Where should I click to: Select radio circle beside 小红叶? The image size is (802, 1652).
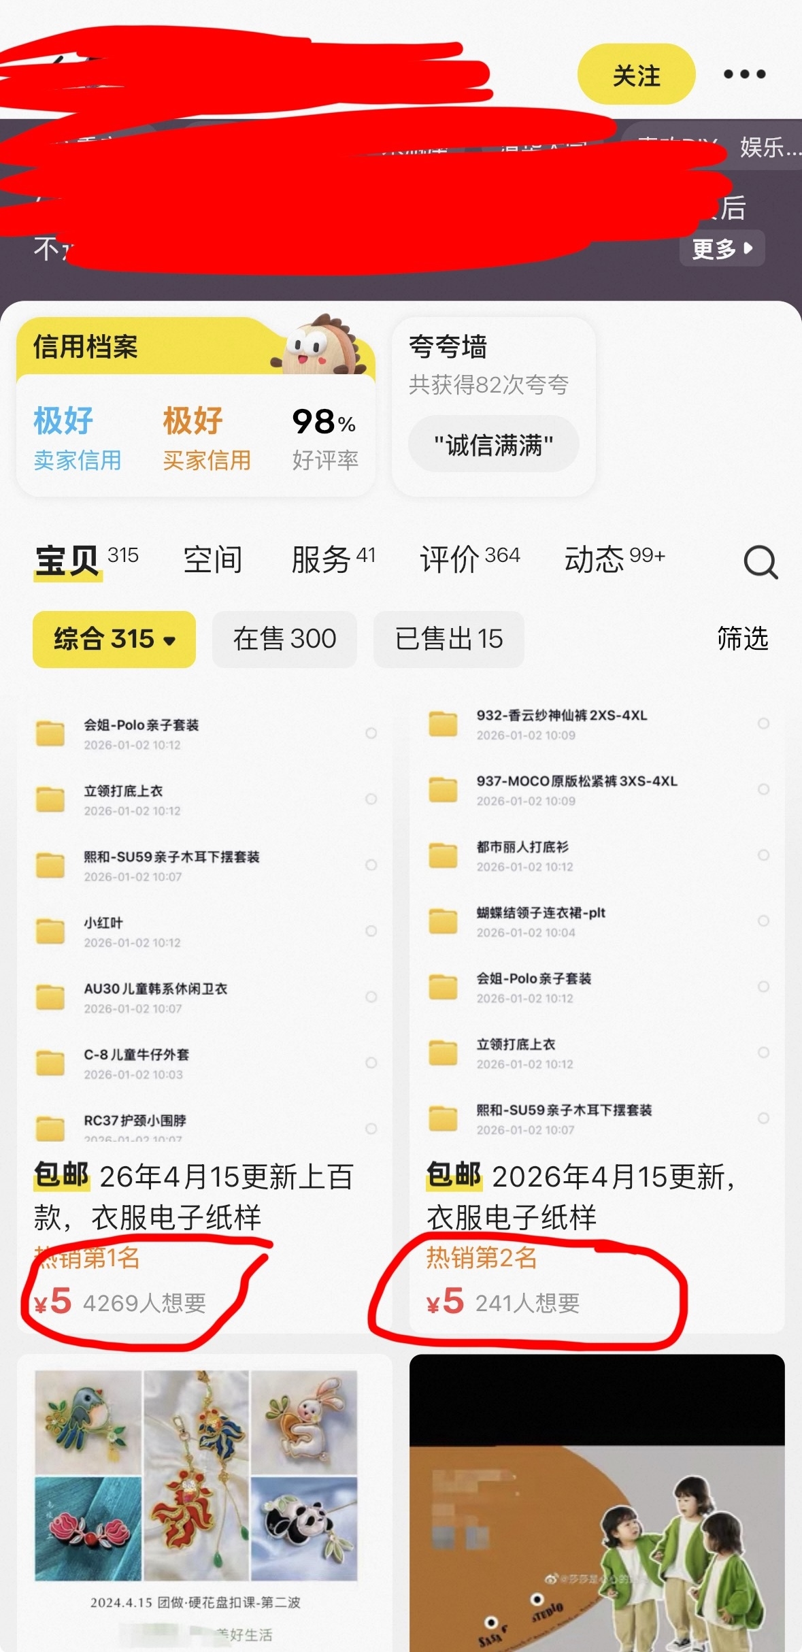tap(371, 931)
